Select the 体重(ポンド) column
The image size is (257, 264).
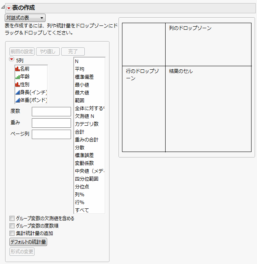[31, 100]
